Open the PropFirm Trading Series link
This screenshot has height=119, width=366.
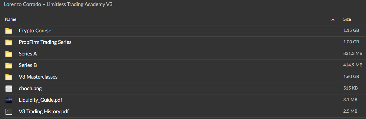[x=45, y=42]
